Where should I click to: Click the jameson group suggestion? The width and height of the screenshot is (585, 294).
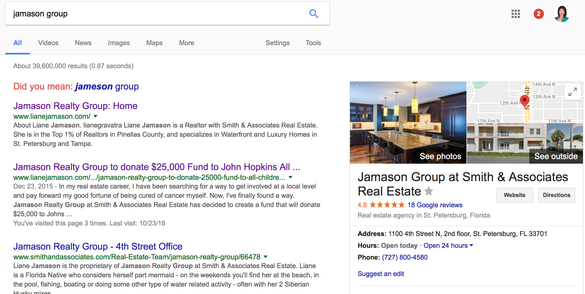point(107,86)
